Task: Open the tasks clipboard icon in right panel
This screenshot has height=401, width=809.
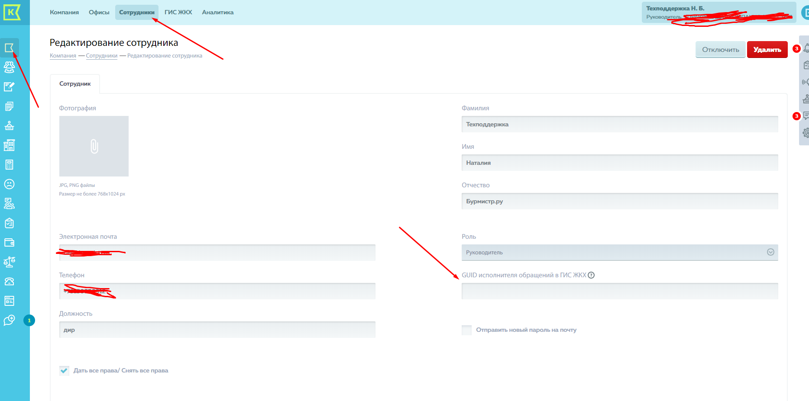Action: point(806,65)
